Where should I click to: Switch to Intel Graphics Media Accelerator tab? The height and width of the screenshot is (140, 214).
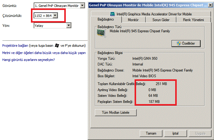(151, 14)
